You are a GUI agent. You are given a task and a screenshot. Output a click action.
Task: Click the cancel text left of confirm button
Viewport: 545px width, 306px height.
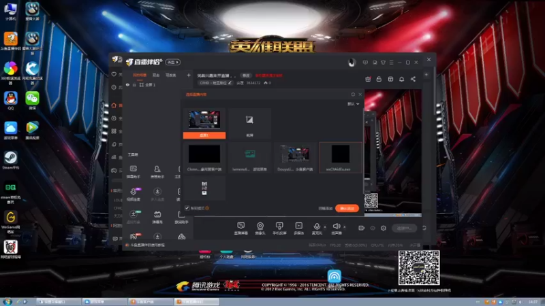(326, 208)
